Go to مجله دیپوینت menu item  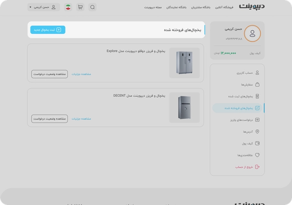(x=153, y=7)
